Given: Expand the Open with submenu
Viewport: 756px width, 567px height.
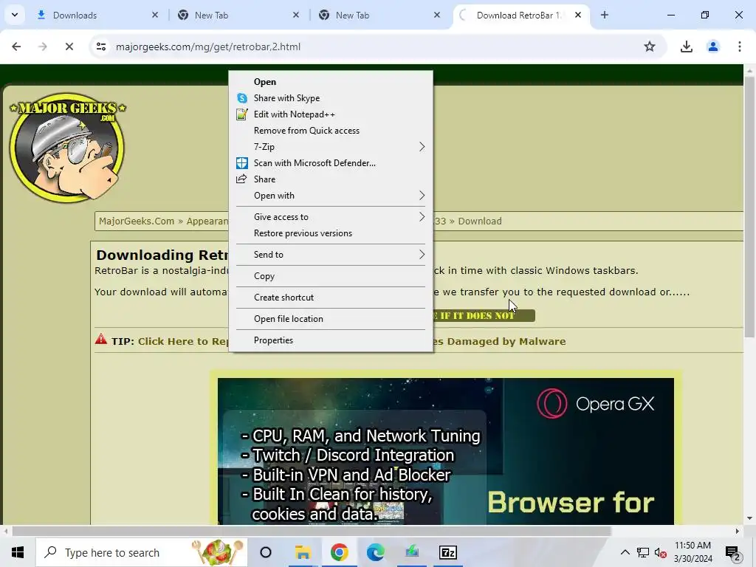Looking at the screenshot, I should 331,196.
